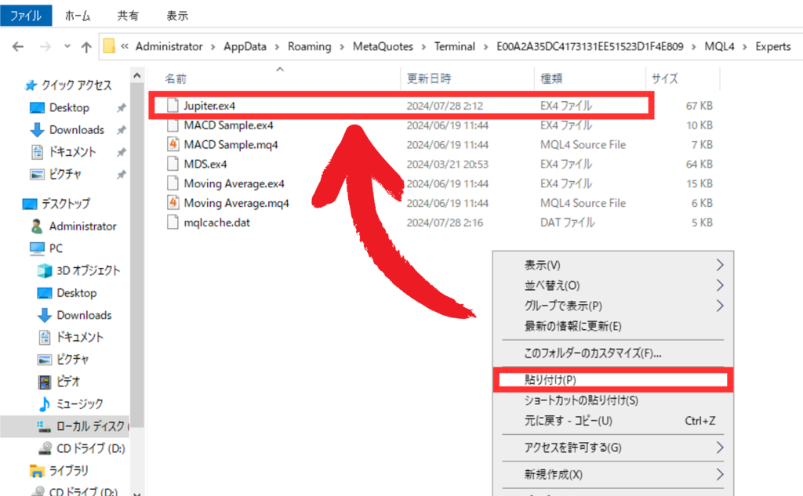Click the up-directory arrow button
This screenshot has height=496, width=803.
click(87, 47)
